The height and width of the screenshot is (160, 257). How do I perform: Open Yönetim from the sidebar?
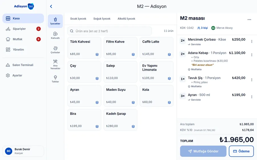point(23,50)
